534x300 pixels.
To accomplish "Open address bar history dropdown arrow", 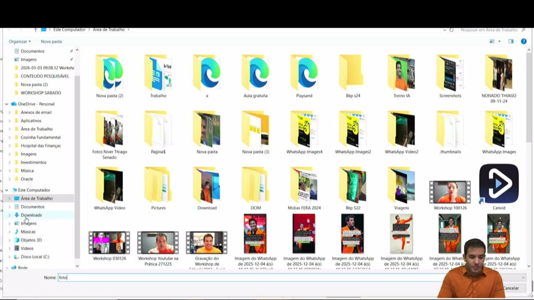I will [445, 30].
